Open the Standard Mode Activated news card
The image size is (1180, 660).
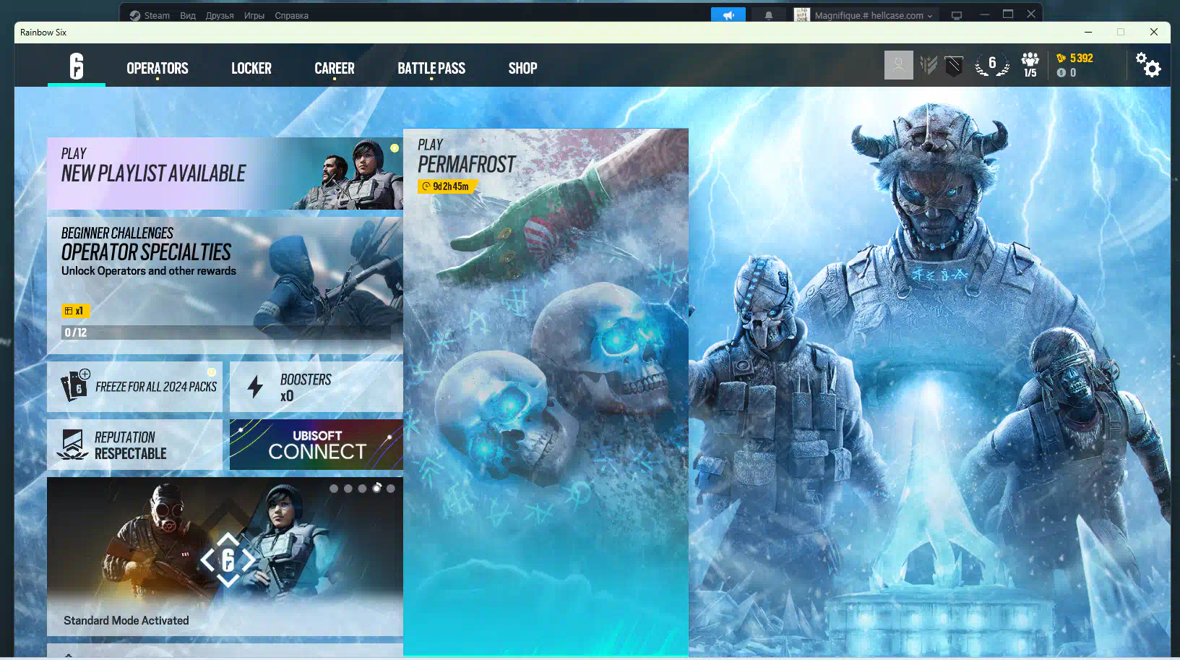click(x=225, y=557)
